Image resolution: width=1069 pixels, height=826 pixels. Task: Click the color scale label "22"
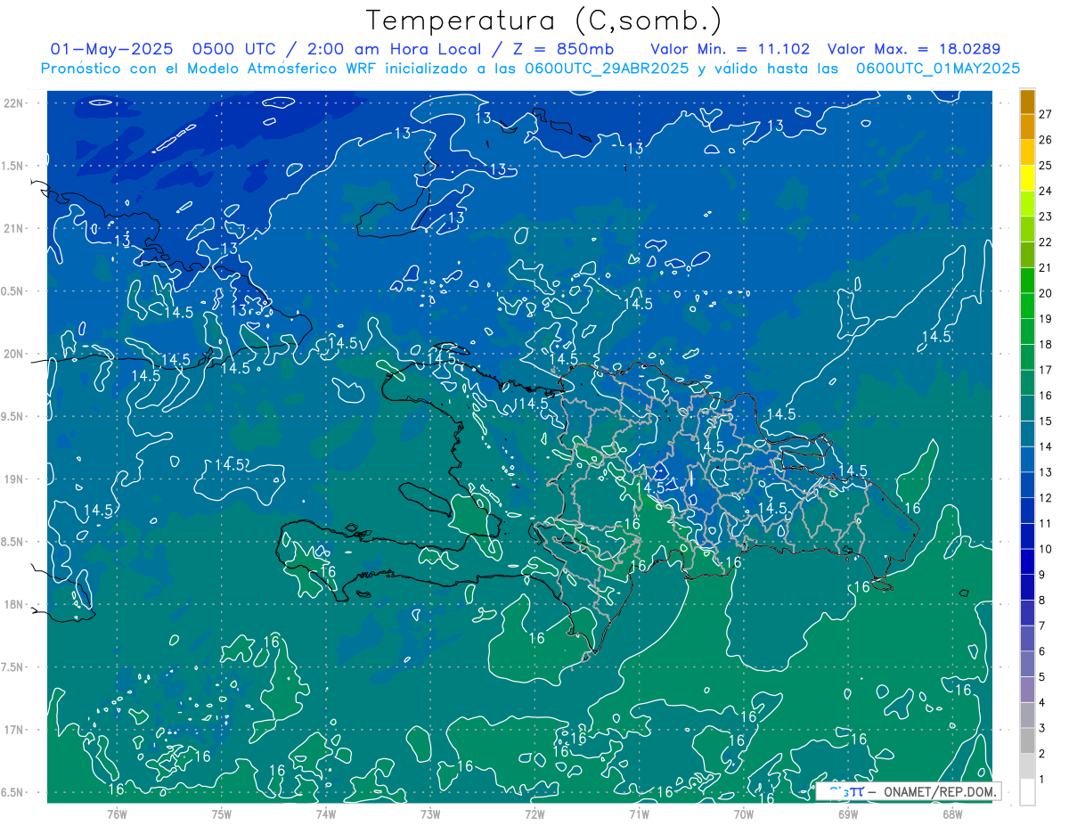[1047, 242]
